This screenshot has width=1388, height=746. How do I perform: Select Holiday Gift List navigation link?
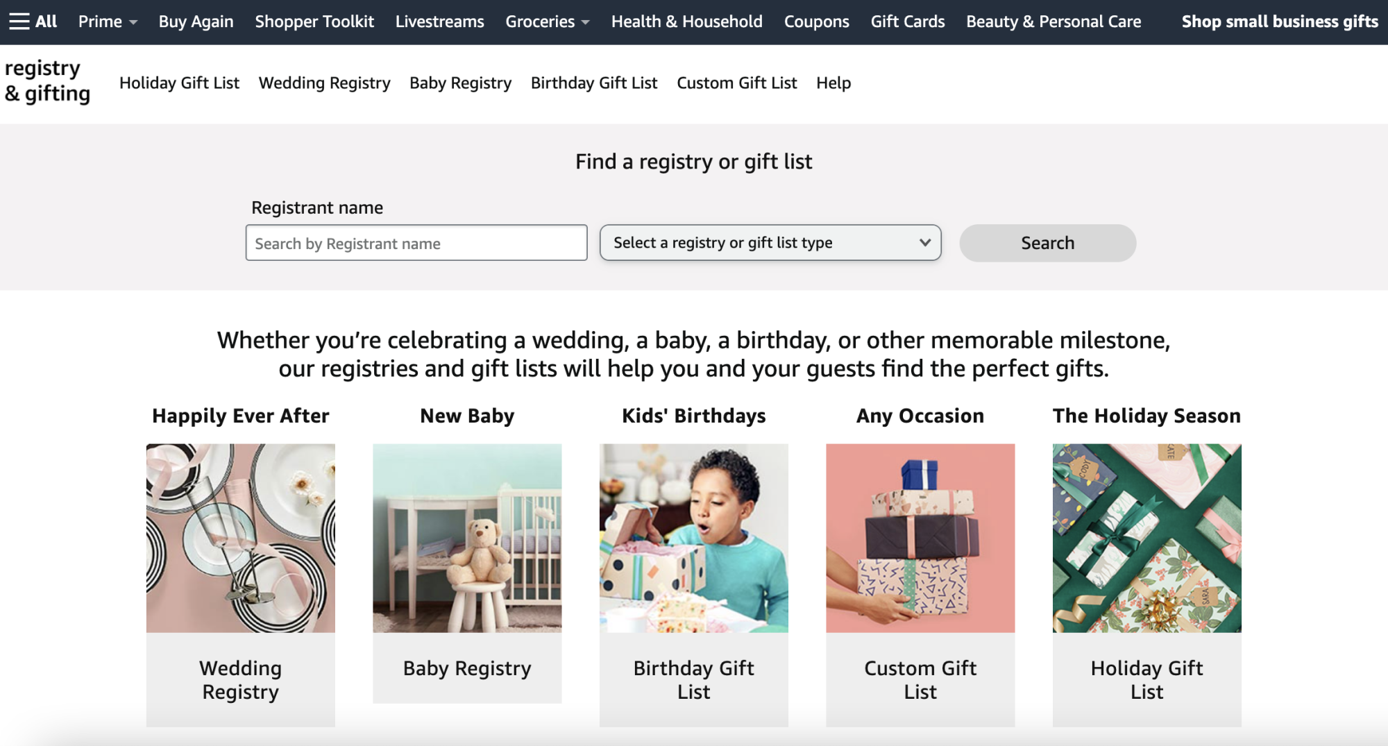179,83
